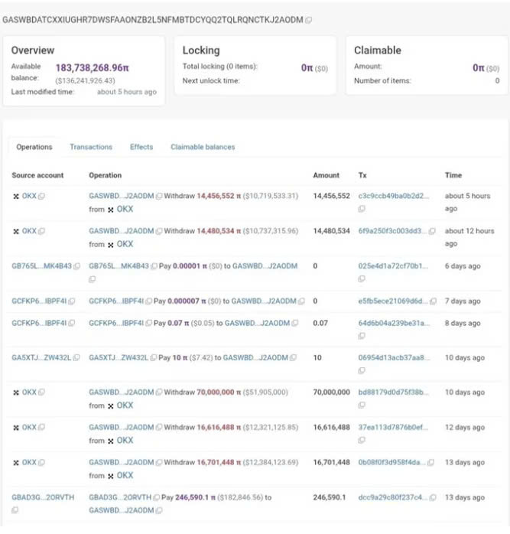Copy transaction hash 025e4d1a72cf70b1
510x534 pixels.
coord(362,279)
